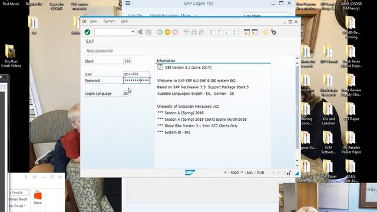Click 'Welcome to SAP ERP 6.0 EHP 8' line
Image resolution: width=377 pixels, height=212 pixels.
[196, 81]
